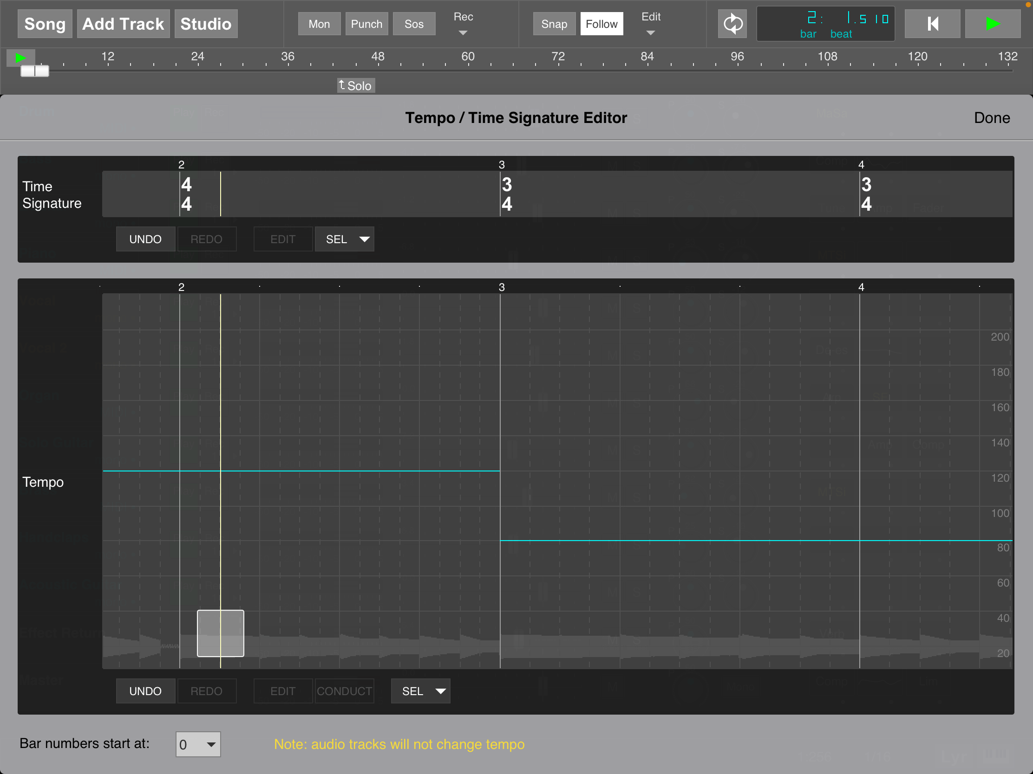Select the 3/4 time signature at bar 4
Screen dimensions: 1033x774
(x=866, y=194)
